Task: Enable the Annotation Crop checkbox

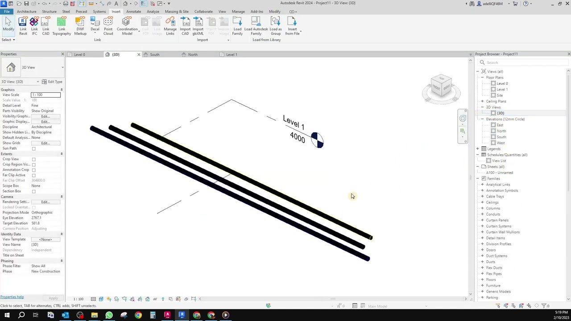Action: pyautogui.click(x=33, y=170)
